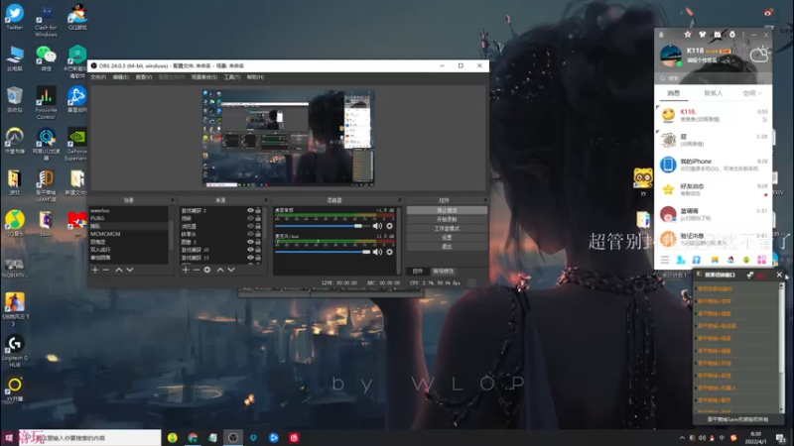Add a new source with plus icon
The height and width of the screenshot is (446, 794).
tap(186, 270)
